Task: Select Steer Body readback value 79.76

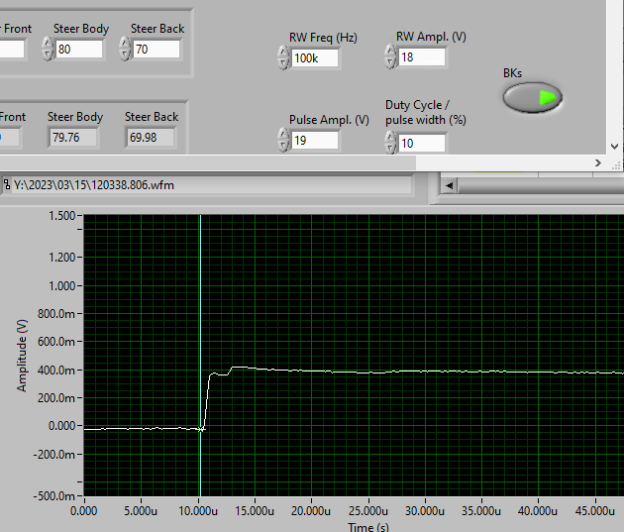Action: (73, 138)
